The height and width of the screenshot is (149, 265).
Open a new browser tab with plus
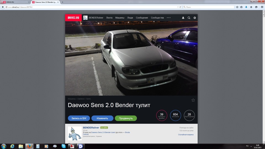tap(63, 2)
